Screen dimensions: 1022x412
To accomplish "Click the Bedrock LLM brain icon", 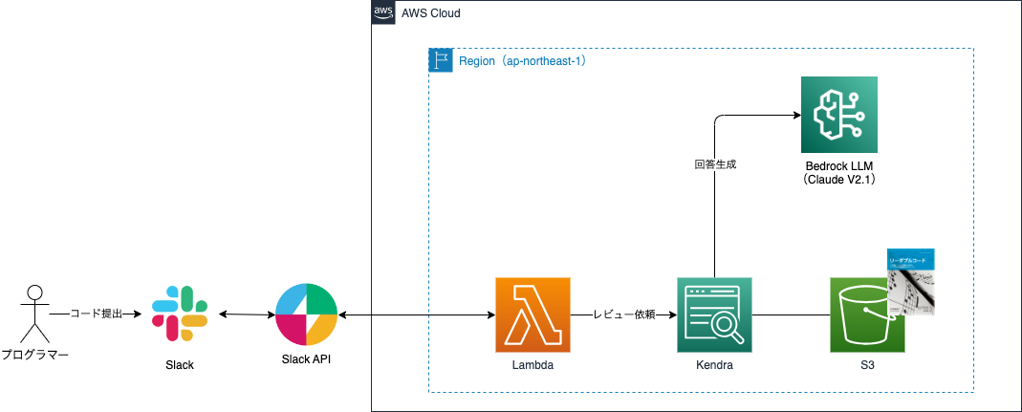I will (x=838, y=115).
